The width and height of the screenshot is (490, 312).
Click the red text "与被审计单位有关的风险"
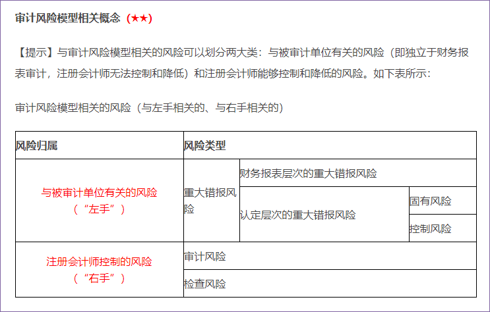point(100,193)
